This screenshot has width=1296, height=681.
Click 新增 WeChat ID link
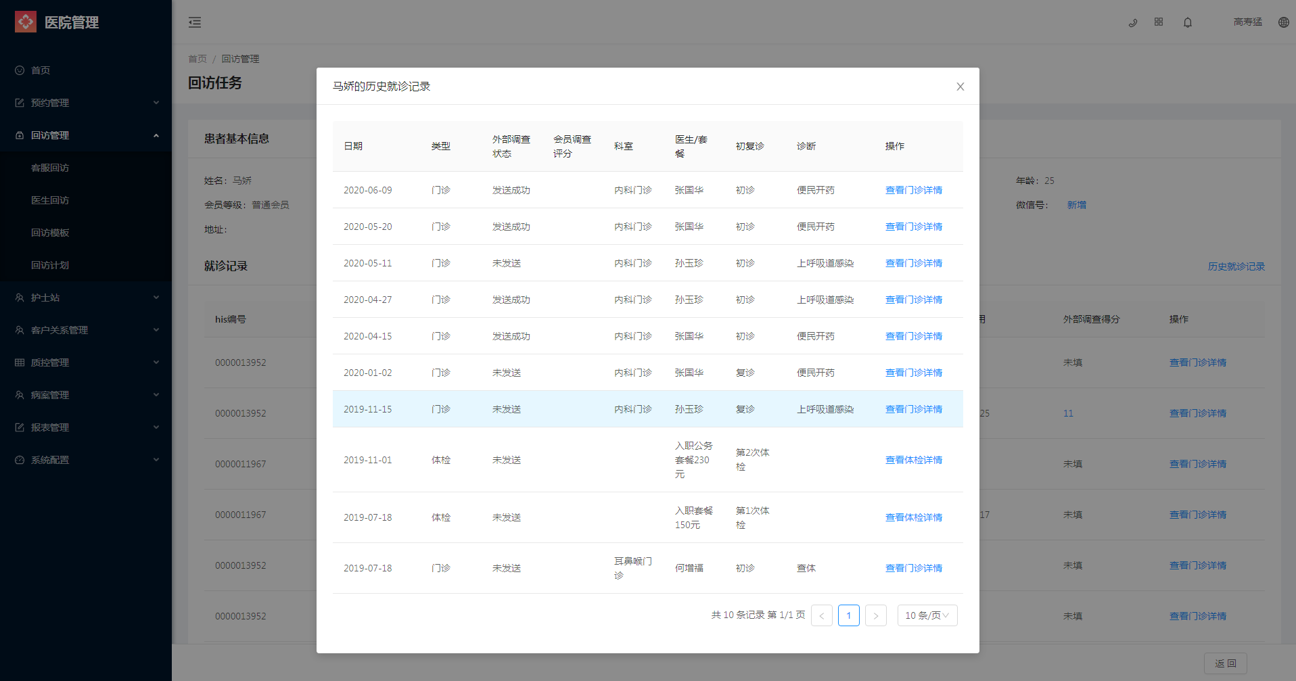[x=1077, y=205]
